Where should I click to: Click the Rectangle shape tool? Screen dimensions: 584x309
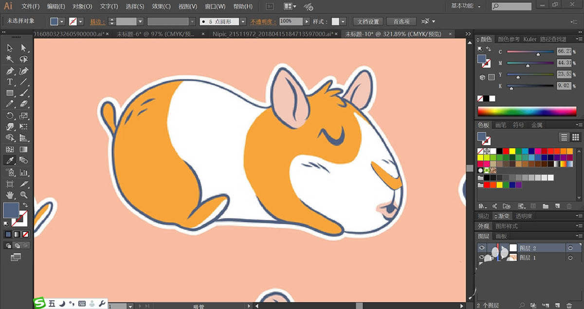coord(10,93)
